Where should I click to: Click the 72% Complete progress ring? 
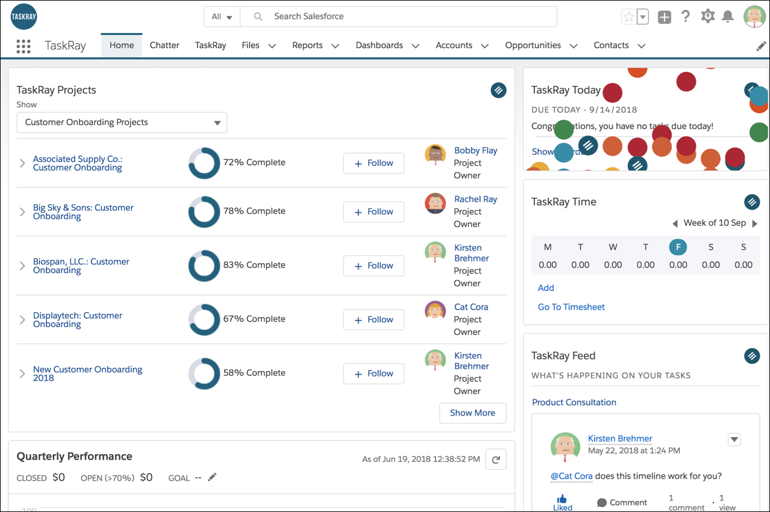click(204, 163)
